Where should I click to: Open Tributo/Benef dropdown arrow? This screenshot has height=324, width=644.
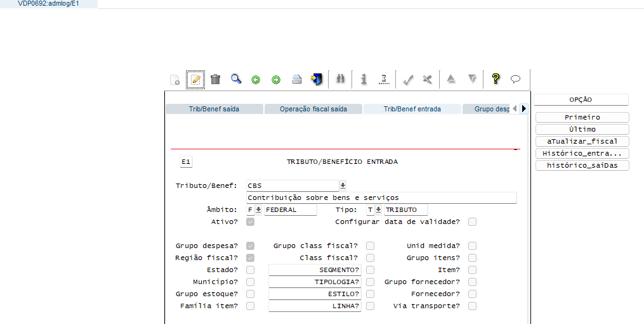343,185
